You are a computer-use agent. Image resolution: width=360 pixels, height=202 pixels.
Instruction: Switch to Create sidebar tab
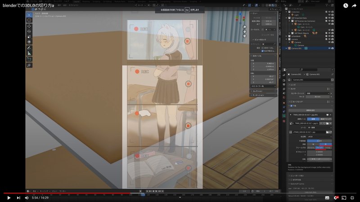280,40
